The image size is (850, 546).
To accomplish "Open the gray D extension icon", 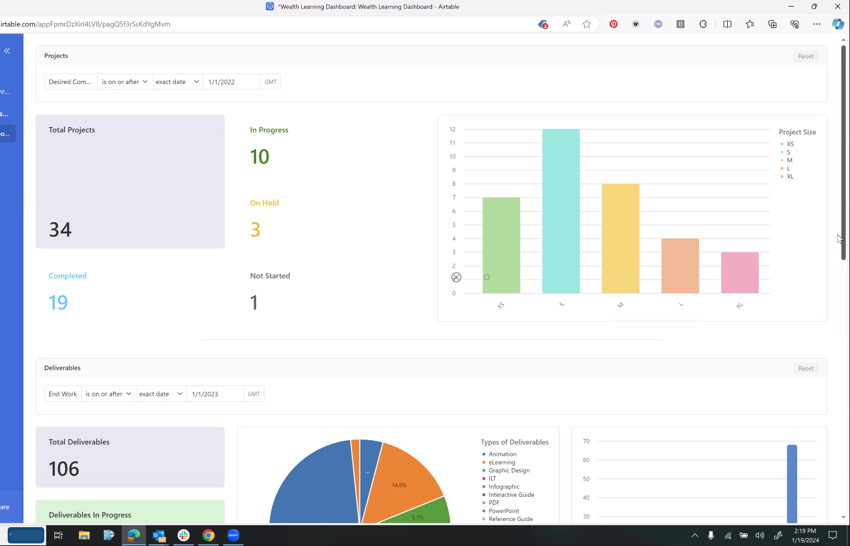I will [680, 24].
